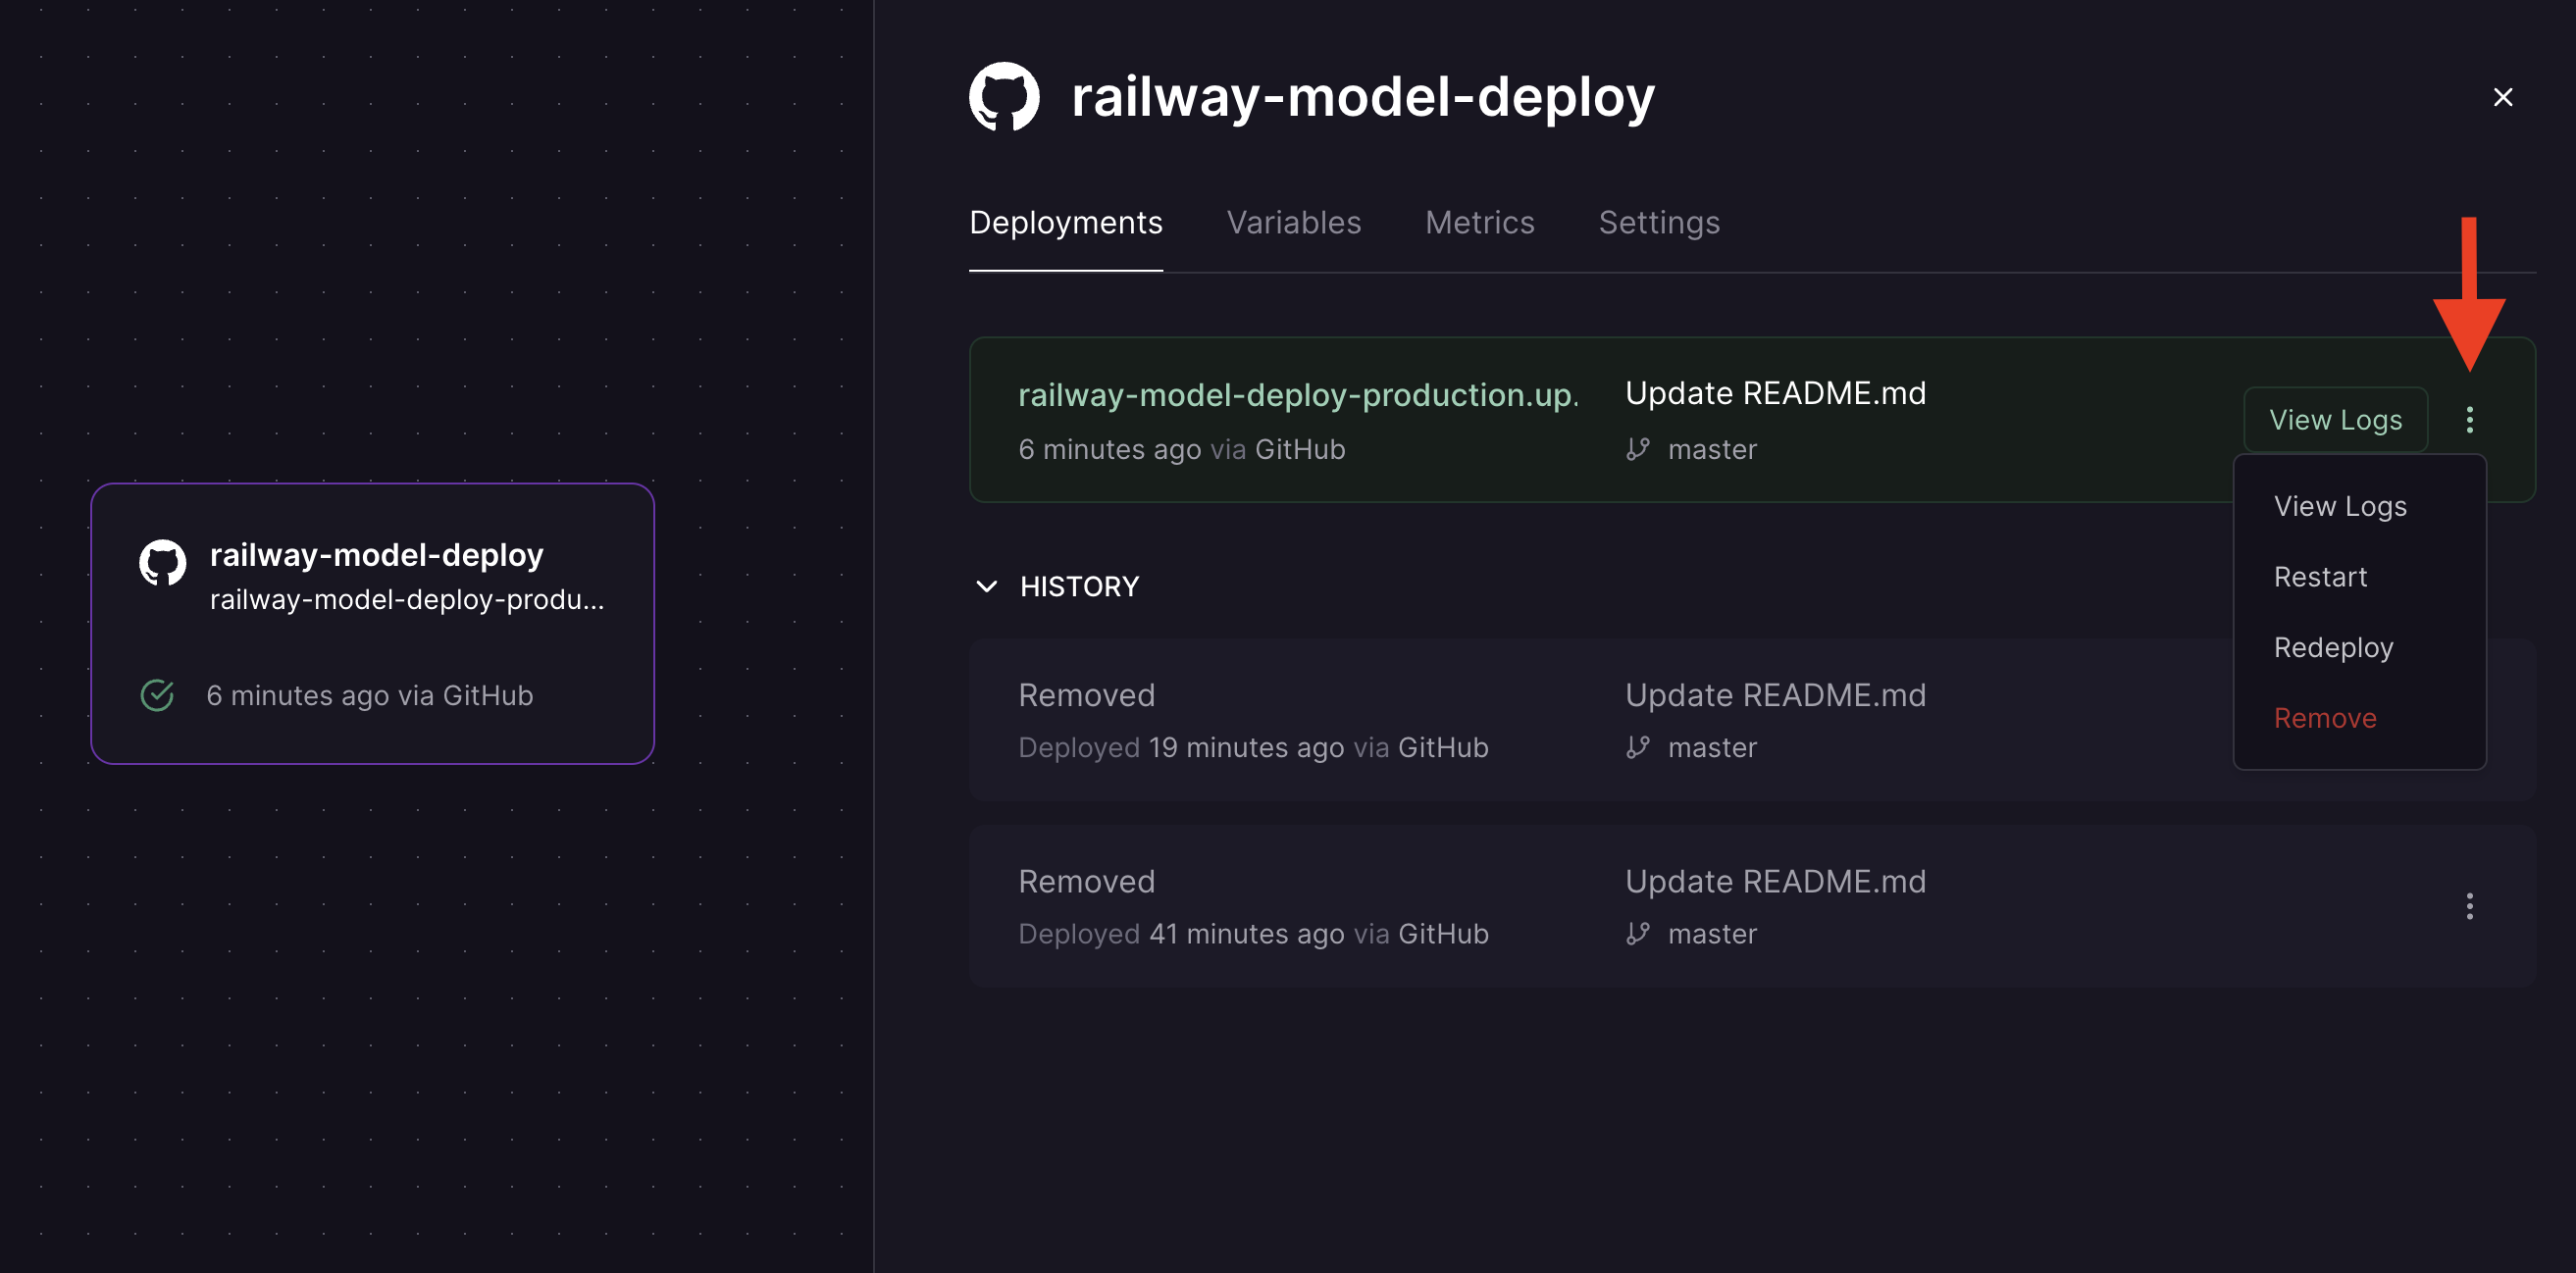Click '6 minutes ago via GitHub' in active deployment
Screen dimensions: 2576x1273
(1181, 450)
